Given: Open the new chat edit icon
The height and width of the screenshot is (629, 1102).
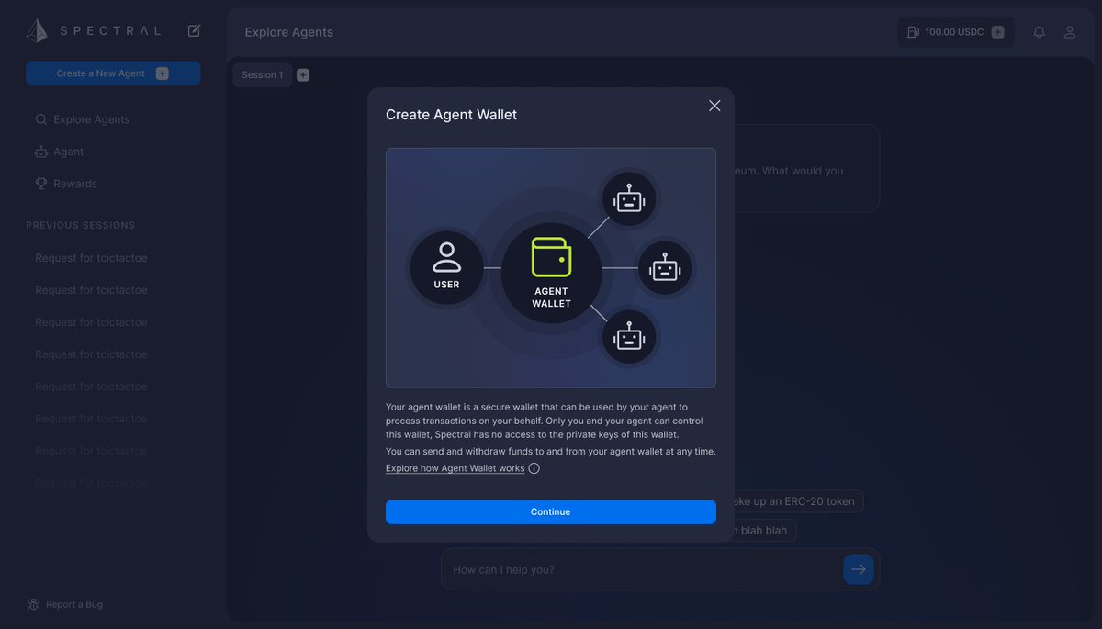Looking at the screenshot, I should click(194, 30).
